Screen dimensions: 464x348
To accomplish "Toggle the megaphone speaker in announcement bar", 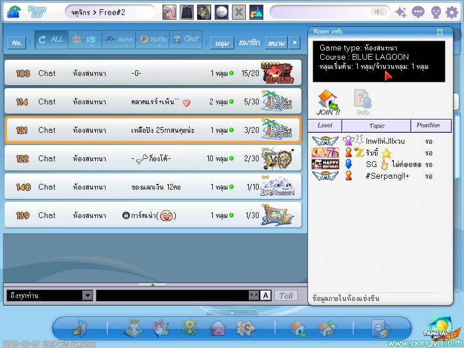I will click(379, 12).
